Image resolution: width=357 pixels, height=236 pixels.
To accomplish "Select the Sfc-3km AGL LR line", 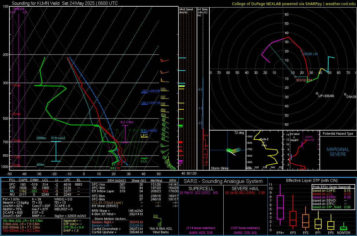I will (x=23, y=221).
